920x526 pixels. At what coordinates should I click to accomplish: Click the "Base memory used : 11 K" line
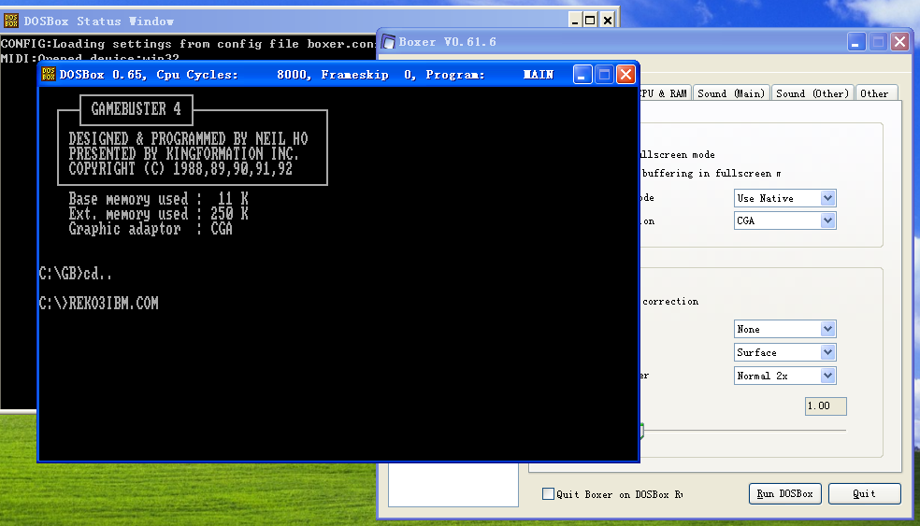[158, 199]
